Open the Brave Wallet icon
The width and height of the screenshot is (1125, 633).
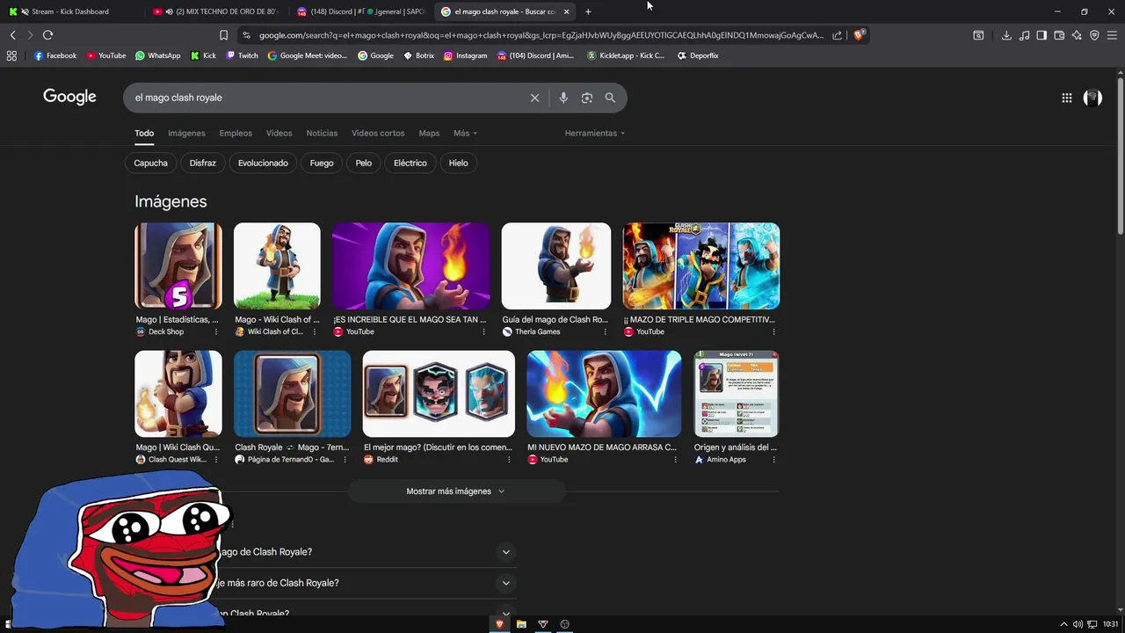pyautogui.click(x=1059, y=35)
